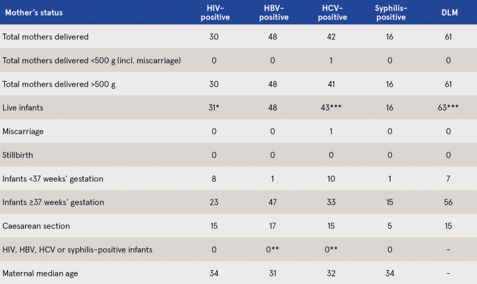Click the 31* value under HIV-positive

tap(214, 108)
